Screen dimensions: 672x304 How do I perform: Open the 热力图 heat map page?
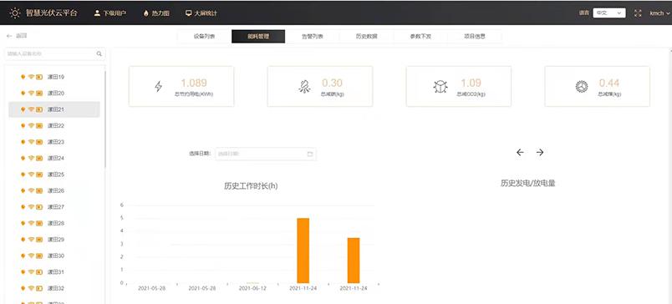[156, 13]
